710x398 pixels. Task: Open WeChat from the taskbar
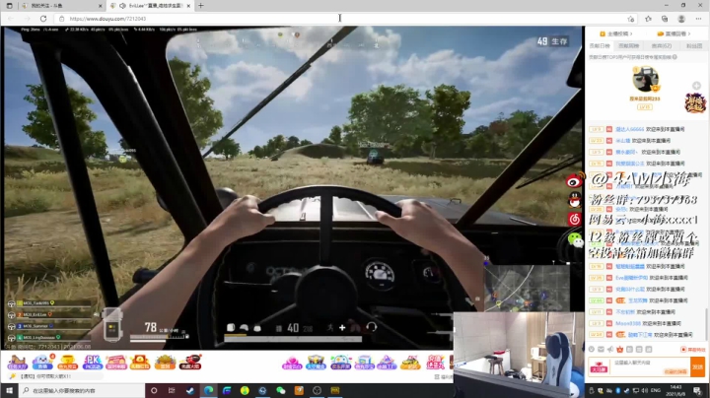(x=281, y=390)
